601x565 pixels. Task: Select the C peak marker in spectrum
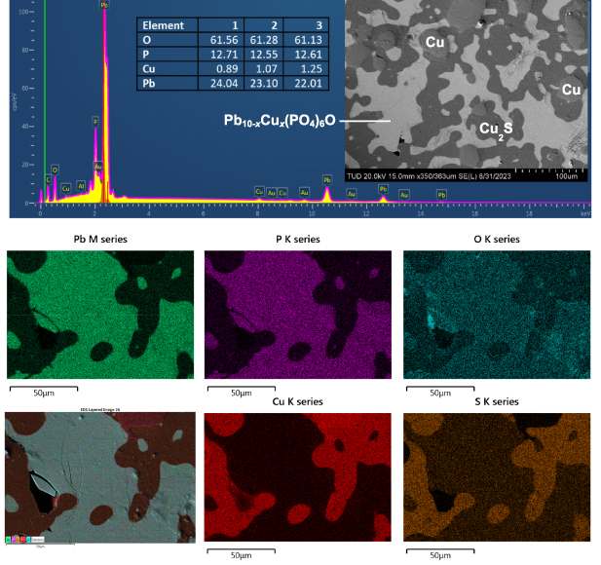[x=48, y=179]
